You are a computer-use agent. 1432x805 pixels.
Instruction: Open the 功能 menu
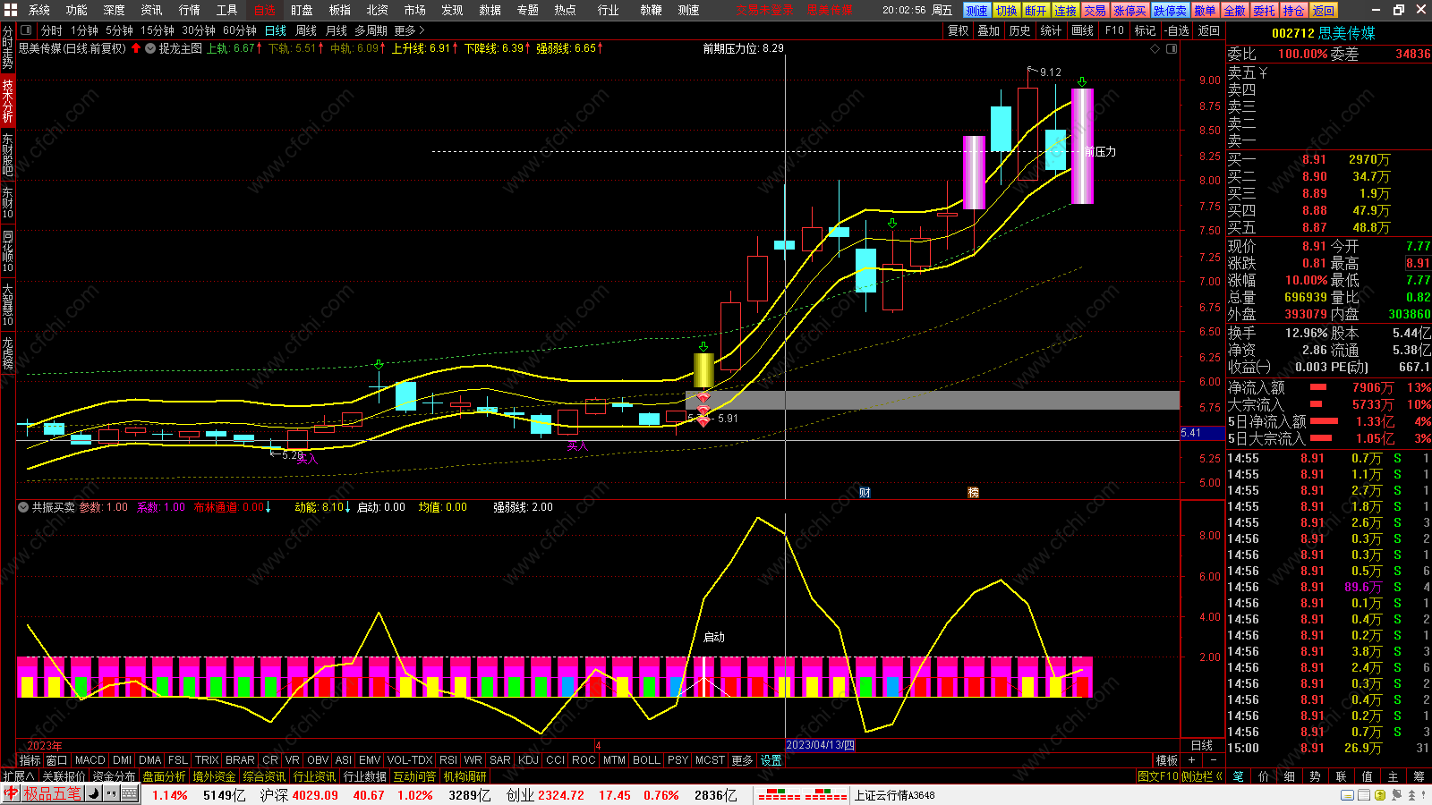(x=77, y=10)
